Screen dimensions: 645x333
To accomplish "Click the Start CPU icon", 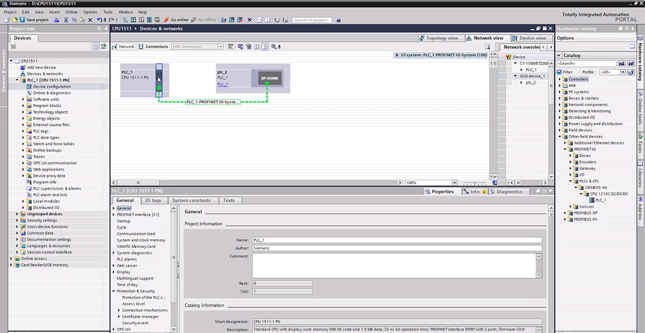I will [232, 20].
